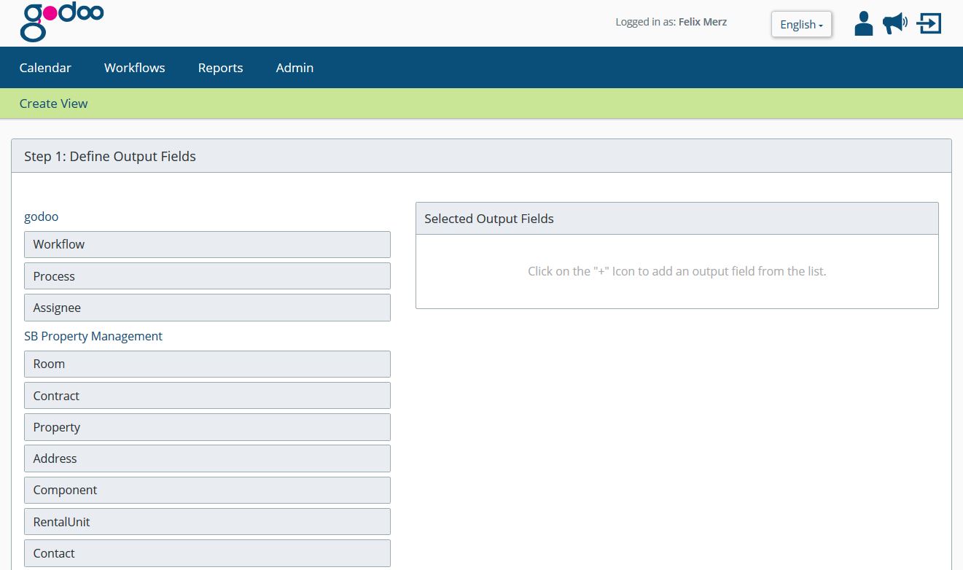The image size is (963, 570).
Task: Click the logout icon
Action: click(x=929, y=23)
